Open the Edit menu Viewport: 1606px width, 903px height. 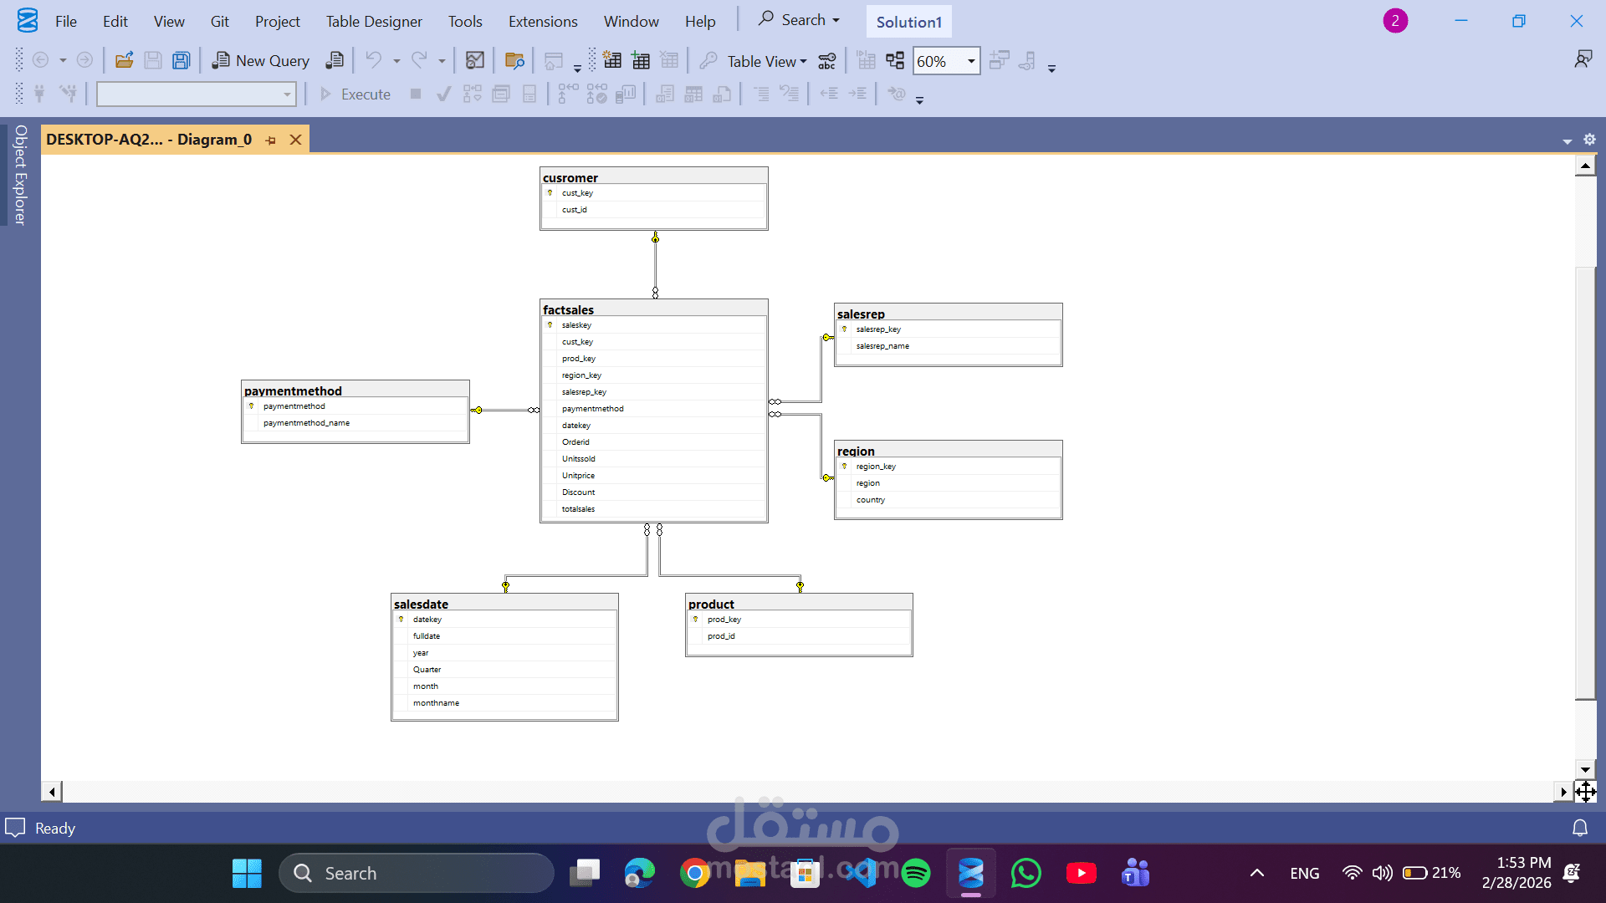[x=115, y=21]
